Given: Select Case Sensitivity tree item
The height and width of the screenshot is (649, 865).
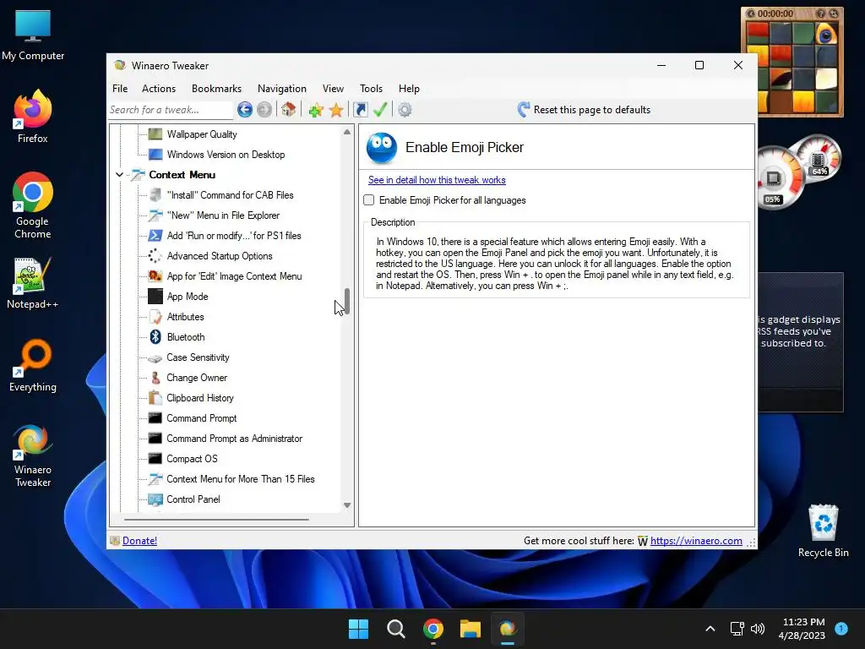Looking at the screenshot, I should pyautogui.click(x=198, y=357).
